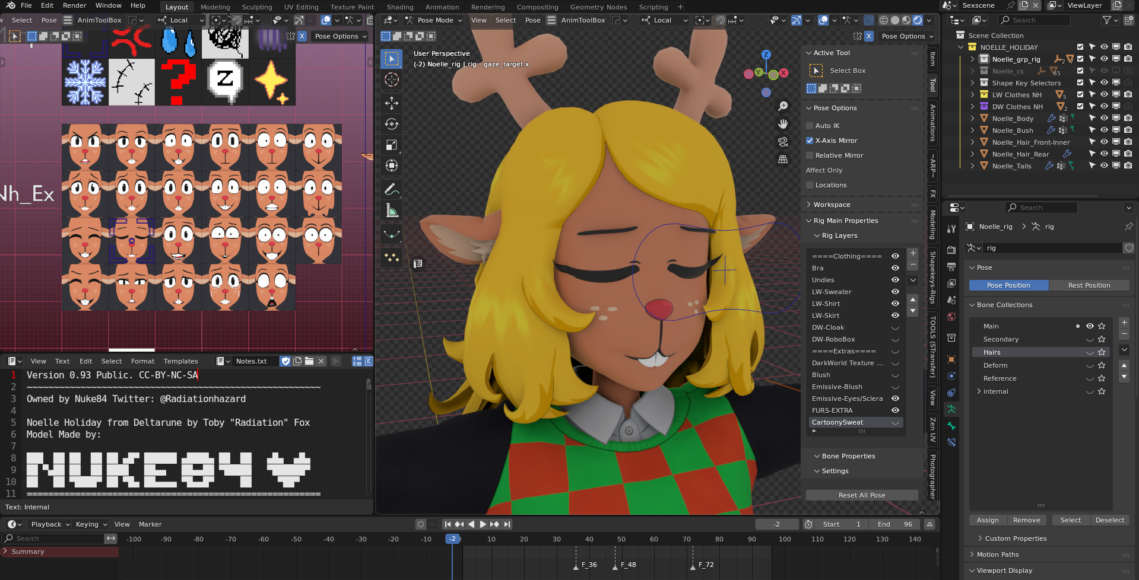Select the Cursor tool in viewport toolbar
This screenshot has height=580, width=1139.
click(x=391, y=79)
